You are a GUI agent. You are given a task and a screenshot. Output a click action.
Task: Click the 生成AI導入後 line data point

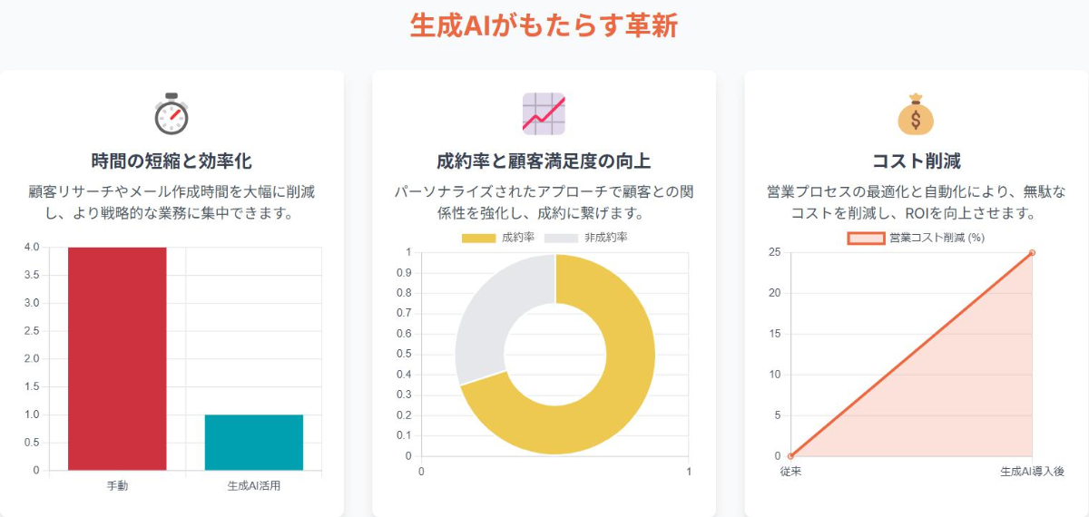pos(1032,253)
